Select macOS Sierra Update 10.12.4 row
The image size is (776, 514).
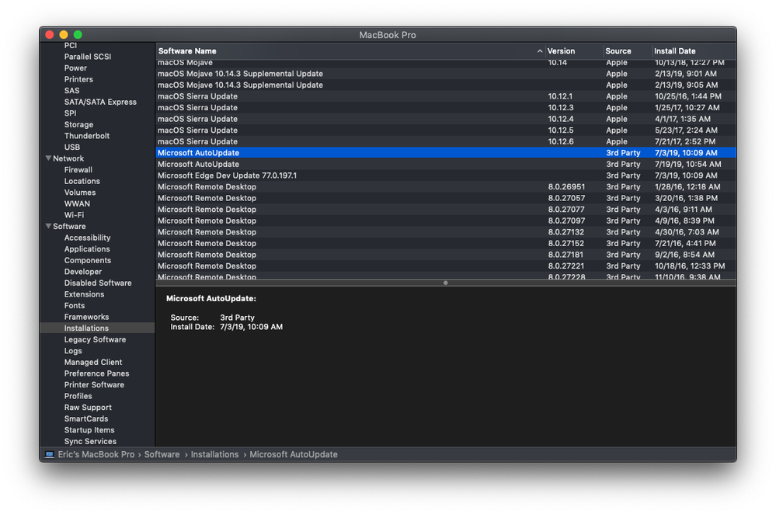[x=446, y=119]
